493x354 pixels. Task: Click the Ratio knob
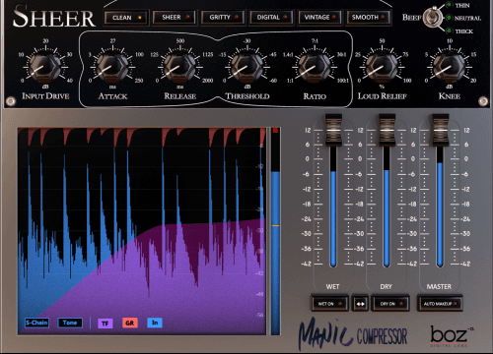click(x=315, y=67)
